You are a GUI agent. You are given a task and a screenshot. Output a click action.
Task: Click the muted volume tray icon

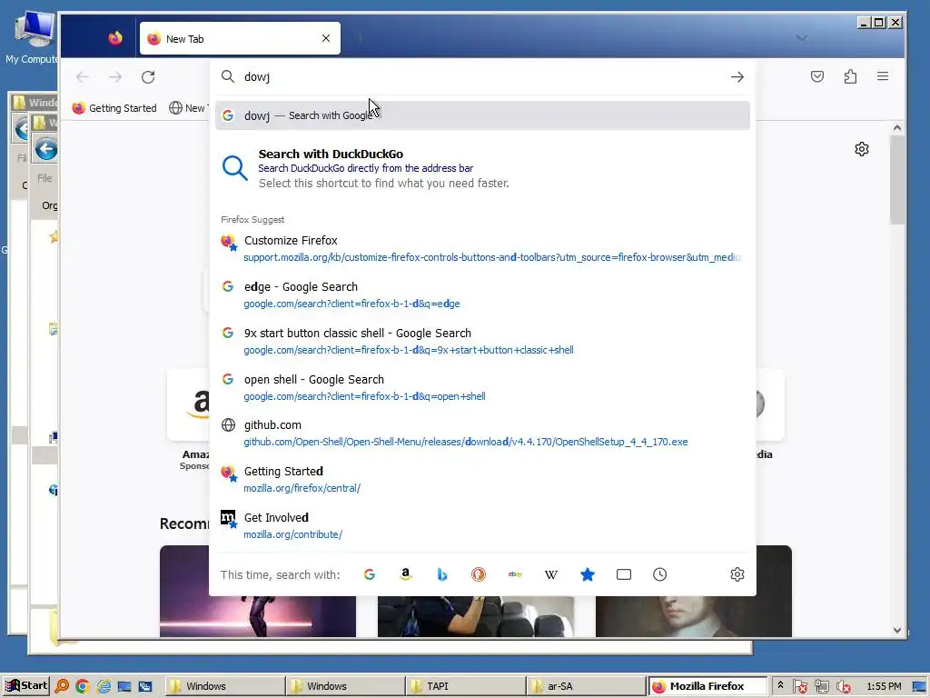pyautogui.click(x=844, y=687)
